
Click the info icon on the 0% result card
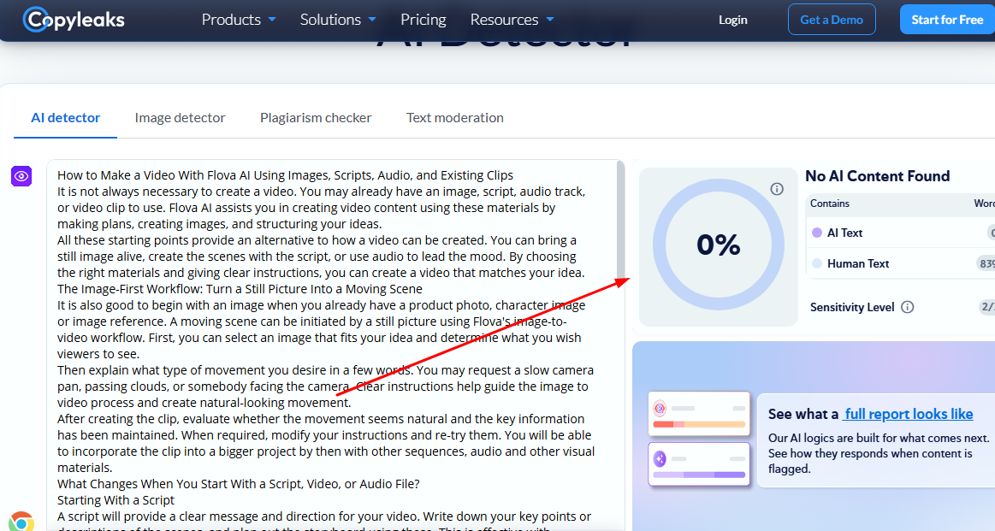coord(777,189)
